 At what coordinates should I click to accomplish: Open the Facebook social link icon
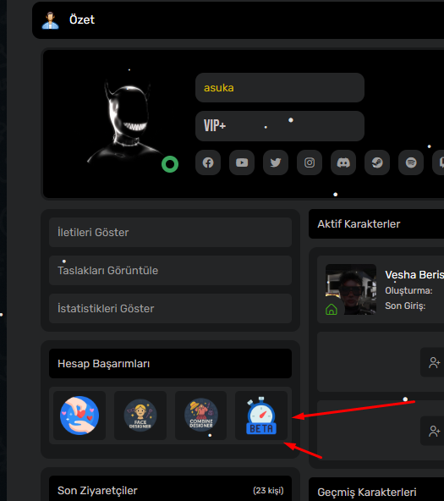(x=208, y=162)
